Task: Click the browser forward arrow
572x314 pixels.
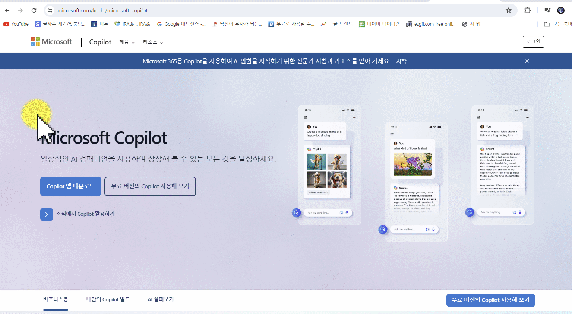Action: pyautogui.click(x=20, y=10)
